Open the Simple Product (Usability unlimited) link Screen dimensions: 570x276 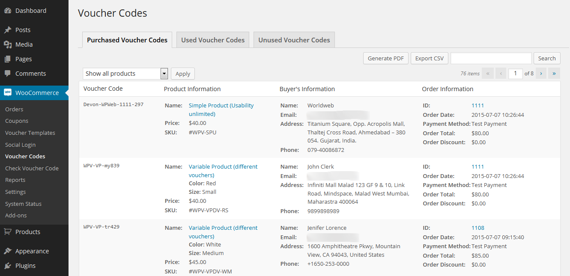221,106
